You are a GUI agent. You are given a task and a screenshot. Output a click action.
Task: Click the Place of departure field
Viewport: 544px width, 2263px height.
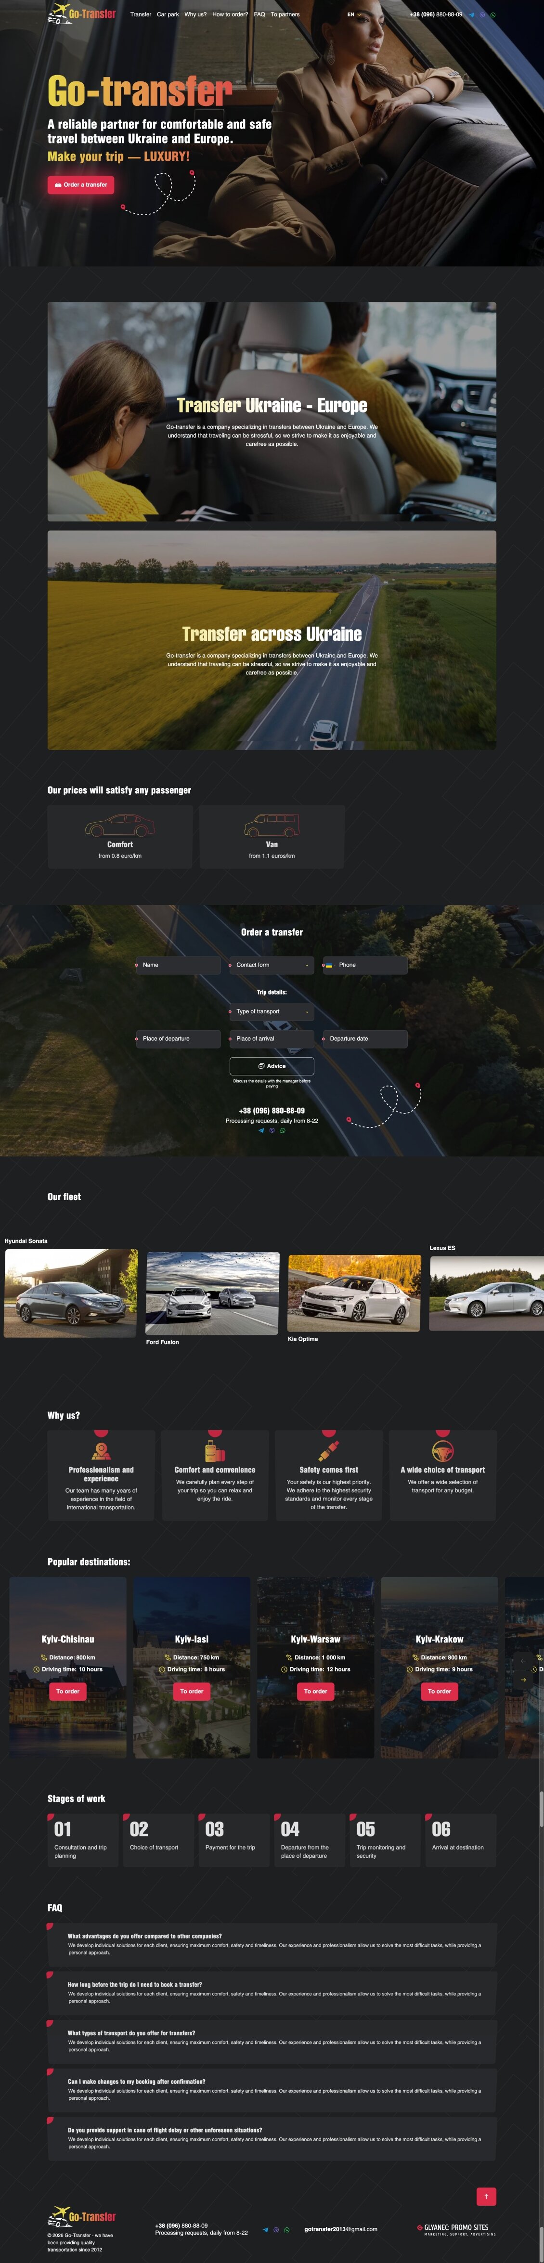[178, 1038]
